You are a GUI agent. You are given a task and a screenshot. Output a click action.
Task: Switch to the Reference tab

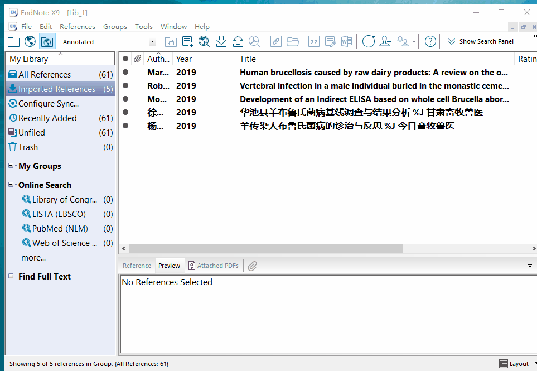coord(137,266)
